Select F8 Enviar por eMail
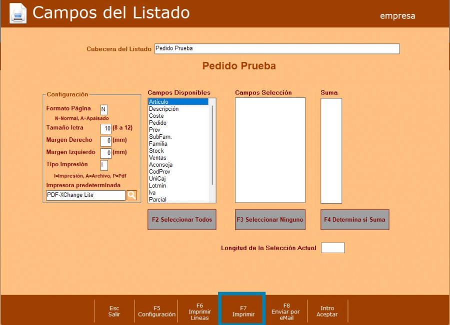The image size is (450, 325). point(286,311)
